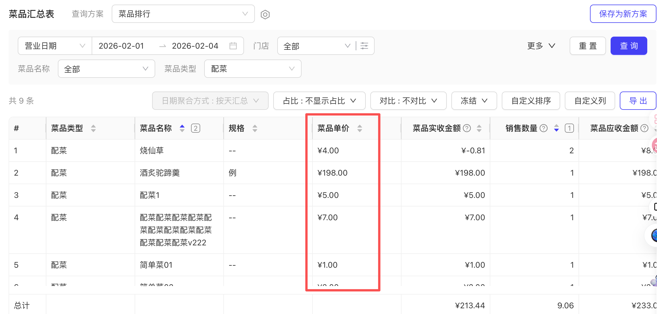Toggle the 菜品单价 column sort arrows
The image size is (657, 314).
[360, 128]
